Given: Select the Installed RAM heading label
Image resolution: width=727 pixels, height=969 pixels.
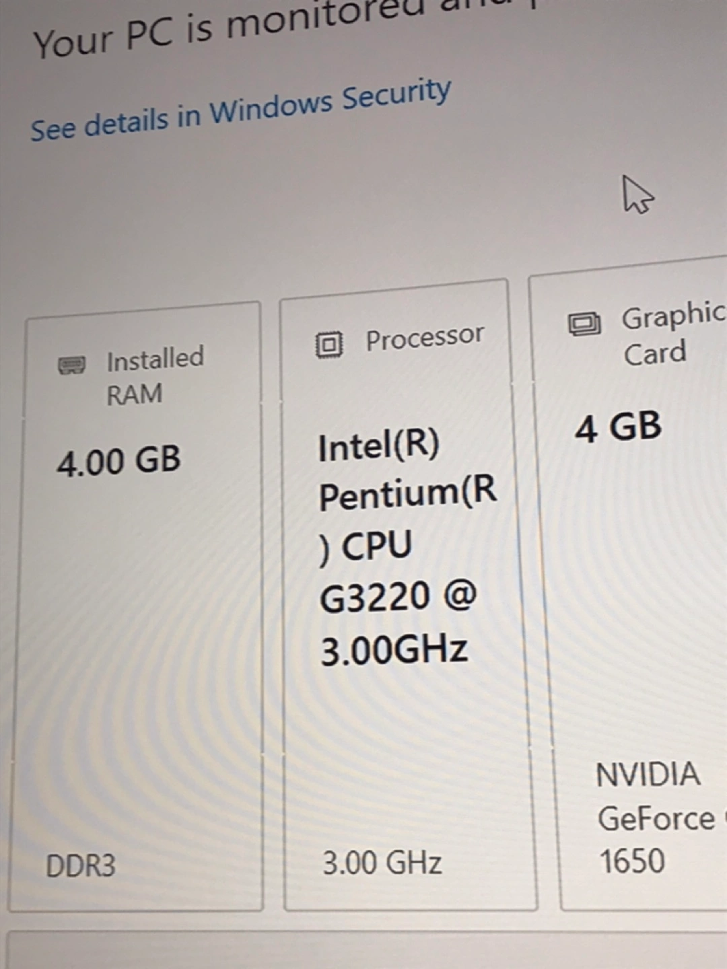Looking at the screenshot, I should (154, 375).
